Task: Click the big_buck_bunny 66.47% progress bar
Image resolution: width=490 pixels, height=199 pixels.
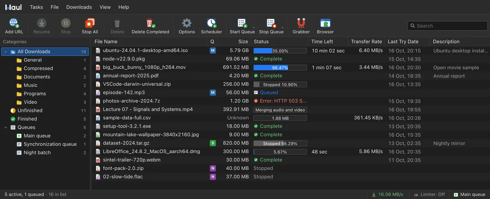Action: (280, 67)
